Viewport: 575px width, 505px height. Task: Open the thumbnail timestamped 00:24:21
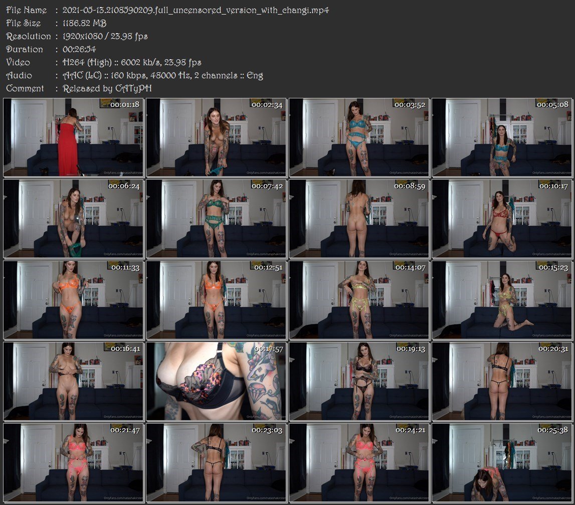pos(359,462)
